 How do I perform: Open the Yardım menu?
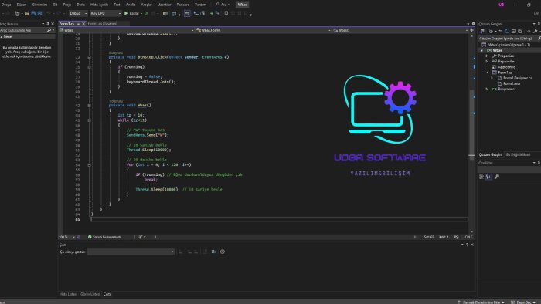(200, 5)
